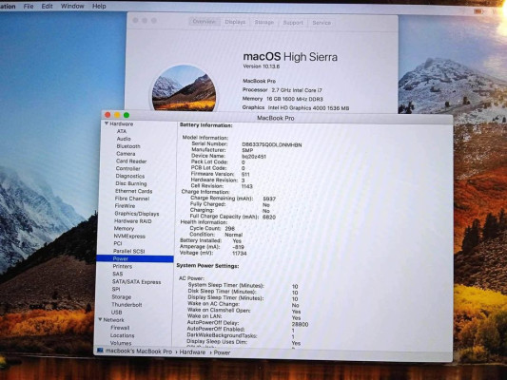Collapse the Network section triangle

point(100,319)
